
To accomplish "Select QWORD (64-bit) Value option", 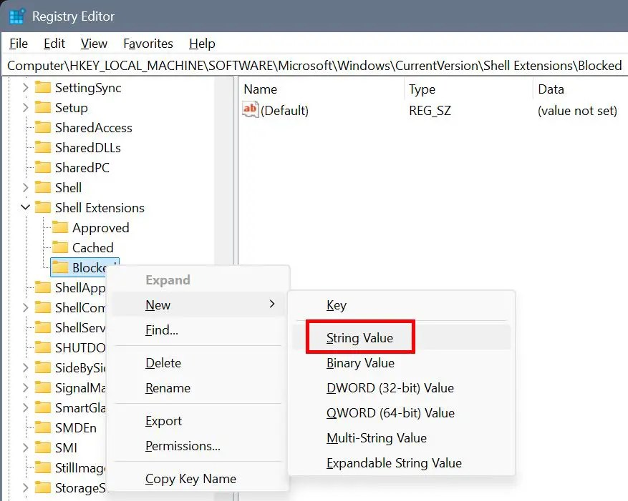I will (x=402, y=412).
